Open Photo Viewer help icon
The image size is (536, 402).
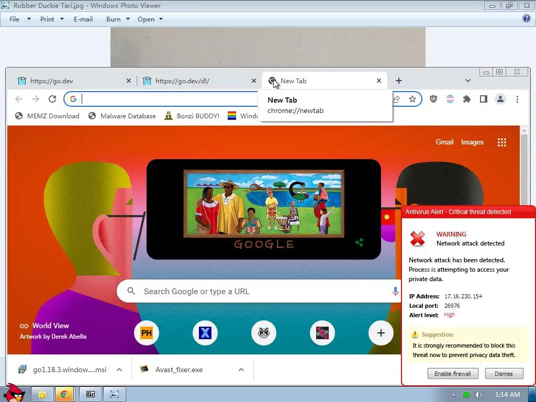[x=527, y=18]
